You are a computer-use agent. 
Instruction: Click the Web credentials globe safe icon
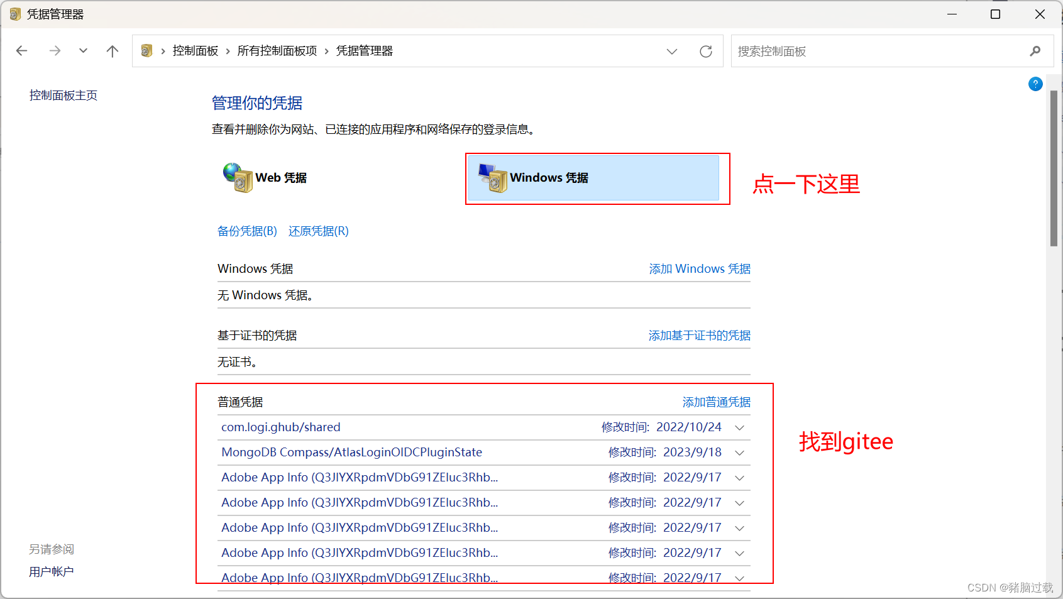pyautogui.click(x=237, y=178)
